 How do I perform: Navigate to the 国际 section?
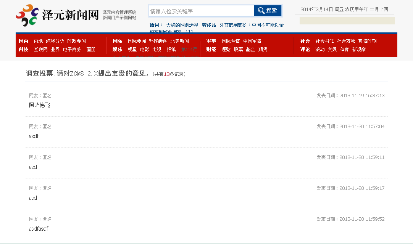tap(117, 41)
